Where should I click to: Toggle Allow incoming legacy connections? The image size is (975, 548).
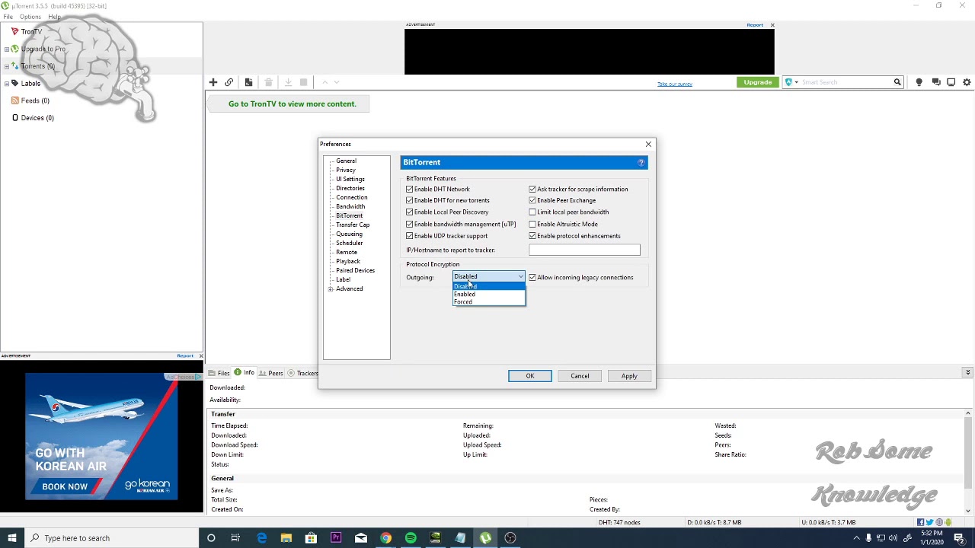tap(532, 277)
